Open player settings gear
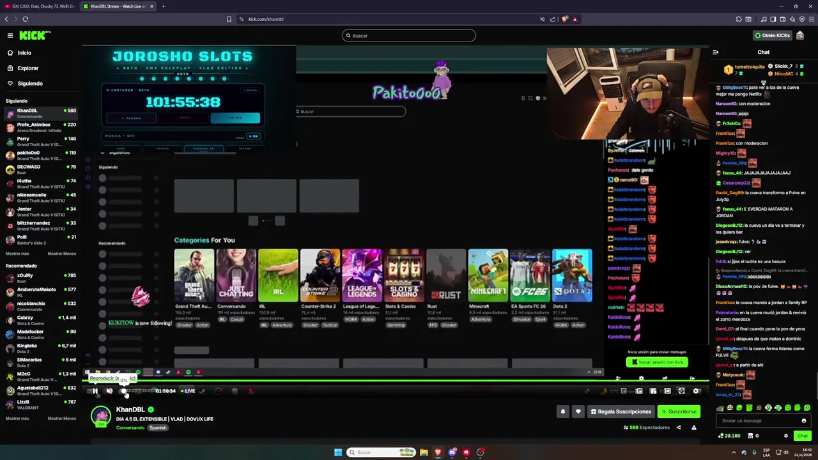818x460 pixels. click(x=696, y=391)
